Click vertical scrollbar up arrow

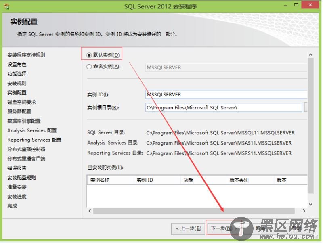pyautogui.click(x=310, y=55)
